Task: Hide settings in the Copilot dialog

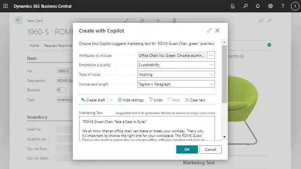Action: [131, 100]
